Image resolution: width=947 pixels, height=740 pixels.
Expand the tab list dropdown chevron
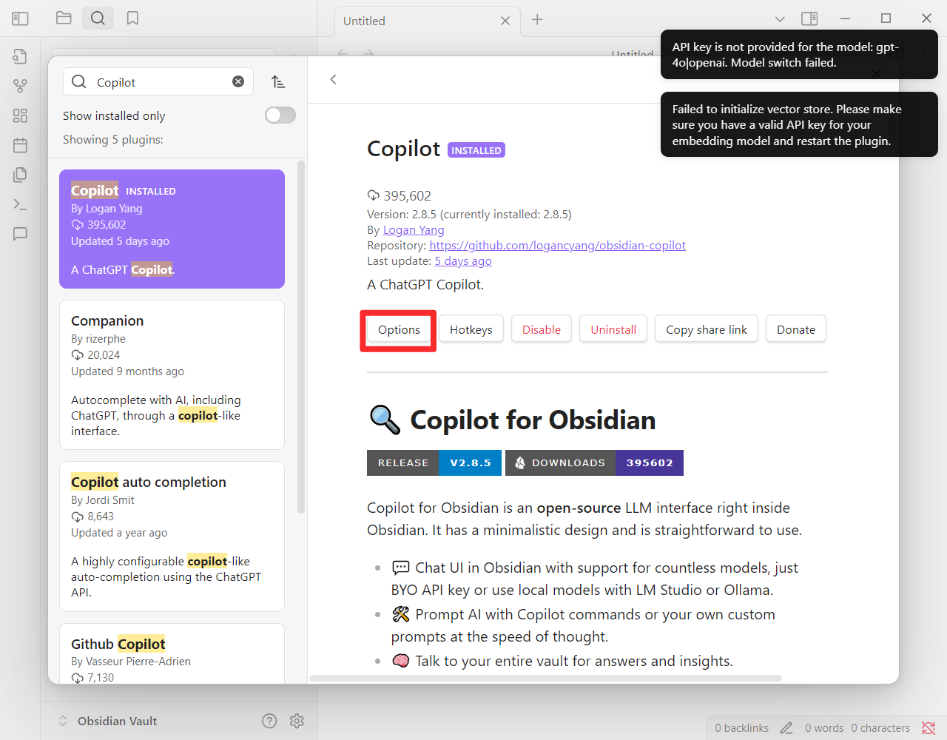780,19
